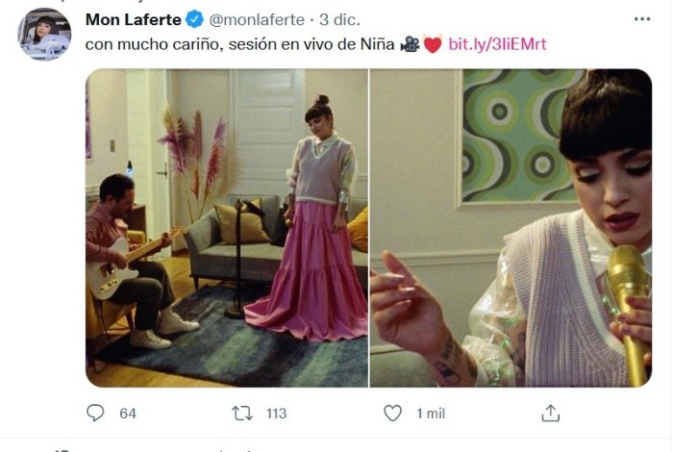Screen dimensions: 673x452
Task: Open the left photo with the guitarist
Action: coord(227,228)
